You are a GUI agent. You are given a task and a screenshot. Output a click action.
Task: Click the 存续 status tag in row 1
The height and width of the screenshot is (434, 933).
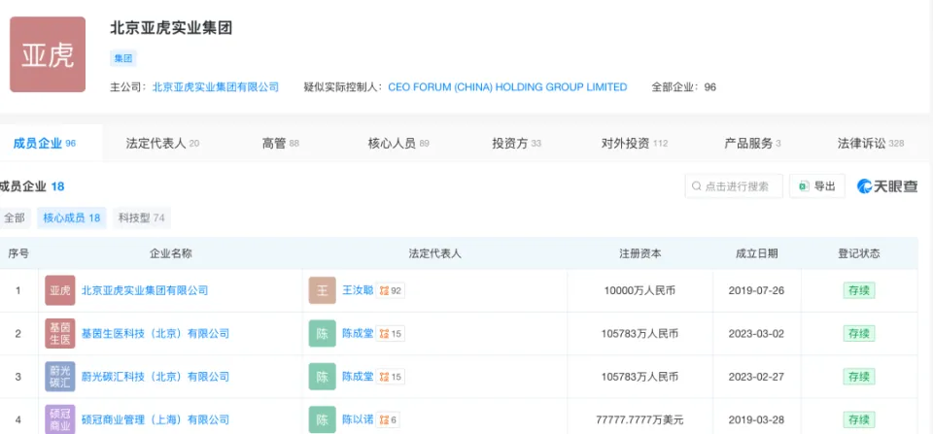click(x=858, y=290)
